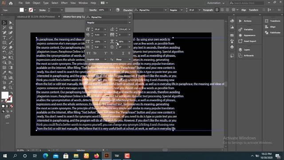This screenshot has height=160, width=284.
Task: Select the Free Transform tool
Action: coord(11,58)
